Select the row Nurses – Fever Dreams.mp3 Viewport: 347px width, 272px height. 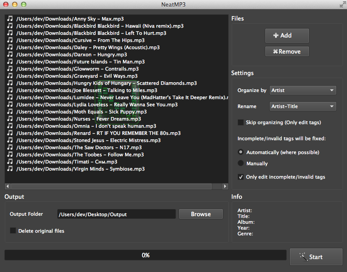pos(117,119)
